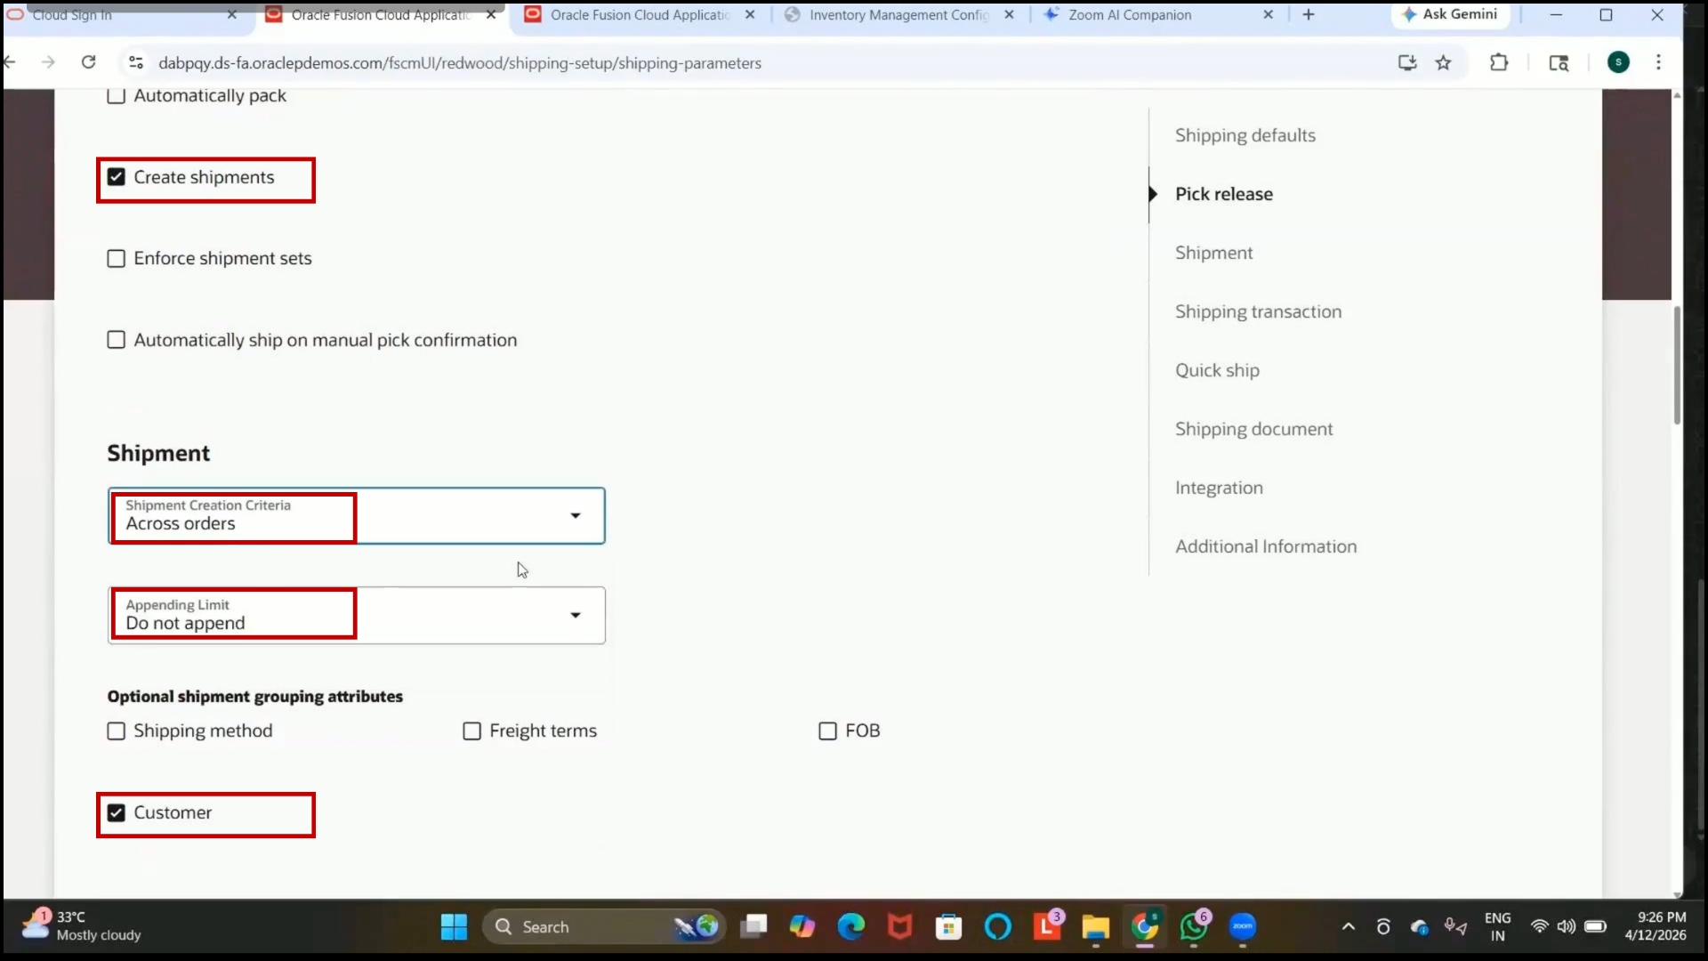Viewport: 1708px width, 961px height.
Task: Open the Extensions puzzle icon
Action: (x=1499, y=62)
